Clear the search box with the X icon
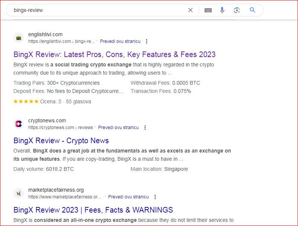 [190, 10]
